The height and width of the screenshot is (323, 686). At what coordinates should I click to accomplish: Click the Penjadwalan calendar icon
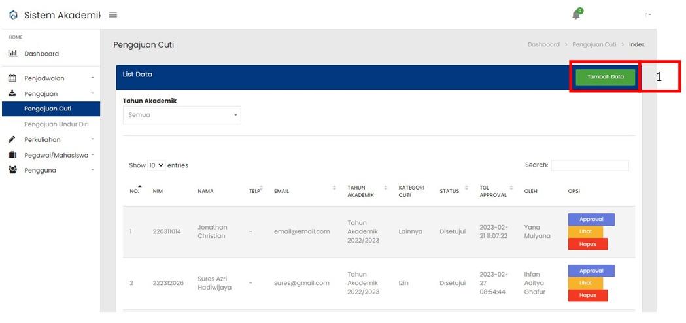[x=12, y=78]
